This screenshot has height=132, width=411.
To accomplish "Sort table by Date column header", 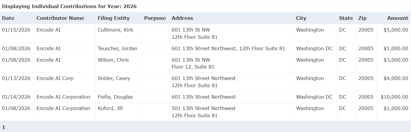I will pos(8,18).
